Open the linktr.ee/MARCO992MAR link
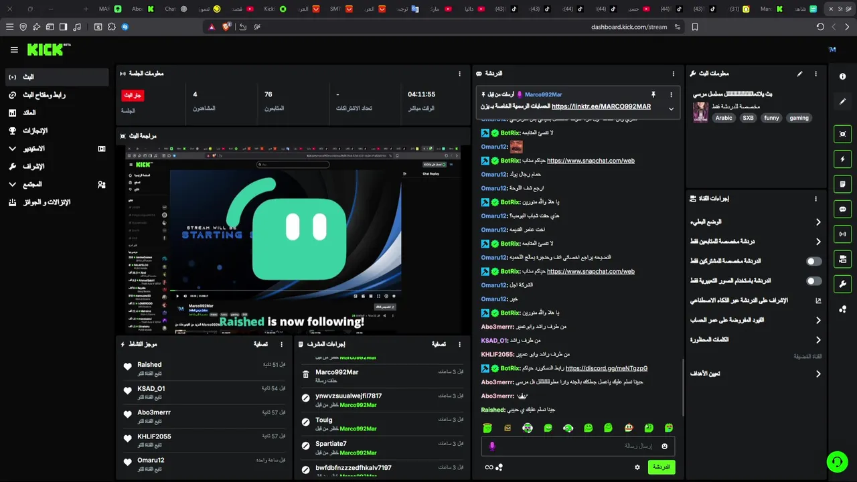The height and width of the screenshot is (482, 857). (x=601, y=106)
